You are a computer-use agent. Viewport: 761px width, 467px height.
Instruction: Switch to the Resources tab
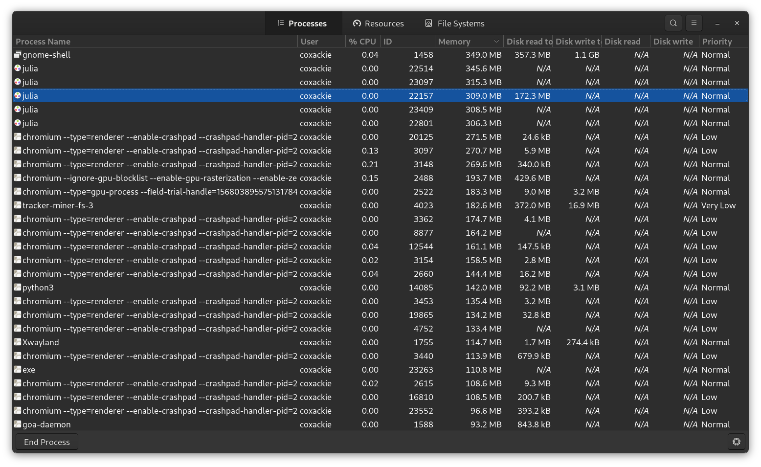click(x=379, y=23)
